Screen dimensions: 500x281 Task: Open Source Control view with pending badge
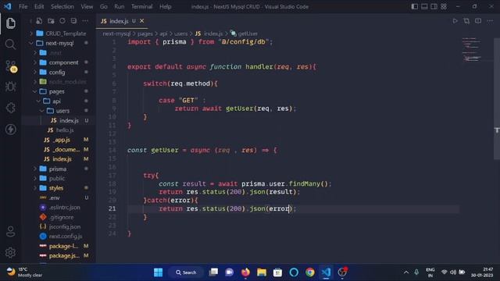pyautogui.click(x=10, y=66)
